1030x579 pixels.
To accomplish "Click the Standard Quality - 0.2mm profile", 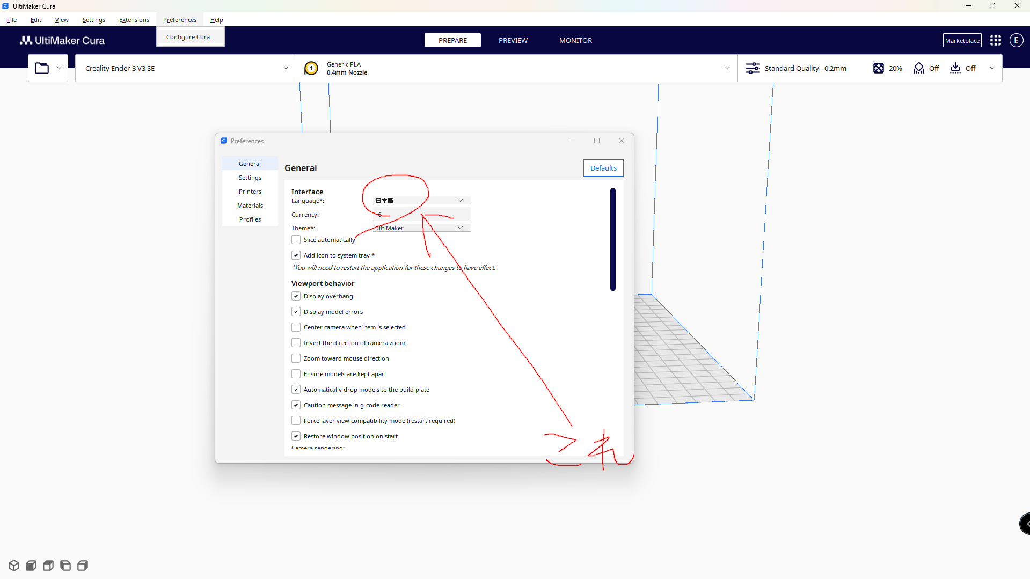I will [805, 68].
